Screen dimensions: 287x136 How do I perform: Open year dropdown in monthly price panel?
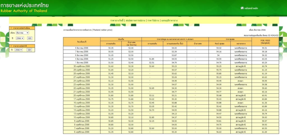[20, 38]
